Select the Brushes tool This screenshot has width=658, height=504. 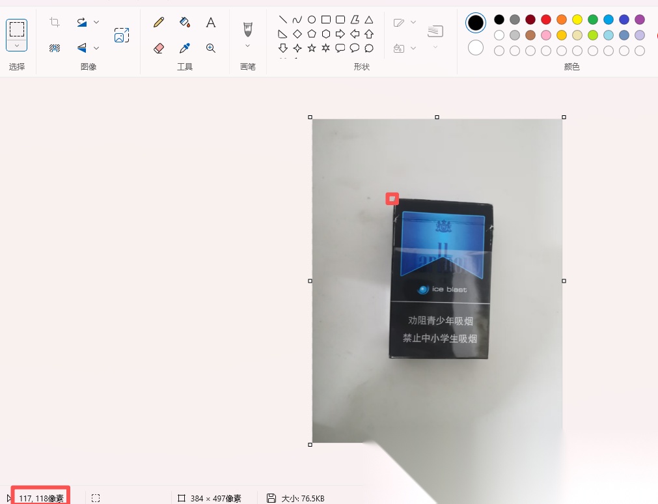(x=247, y=29)
